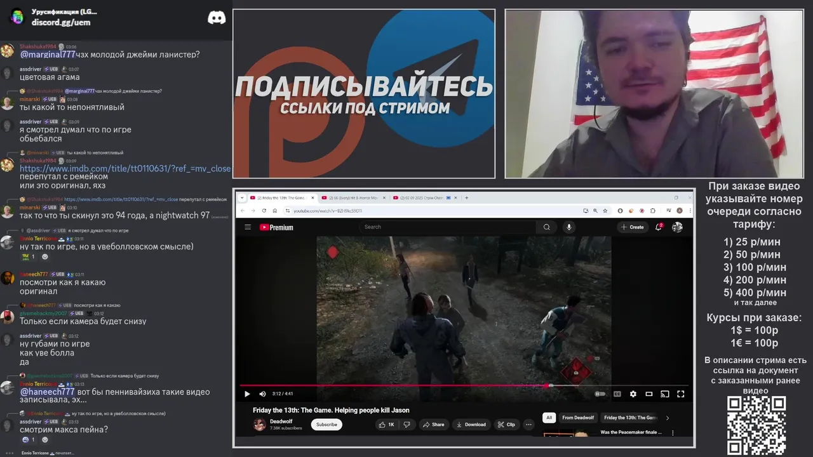
Task: Open browser zoom magnifier icon
Action: pos(595,211)
